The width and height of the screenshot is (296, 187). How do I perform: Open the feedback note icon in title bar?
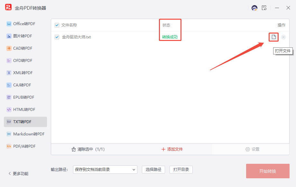[x=264, y=8]
